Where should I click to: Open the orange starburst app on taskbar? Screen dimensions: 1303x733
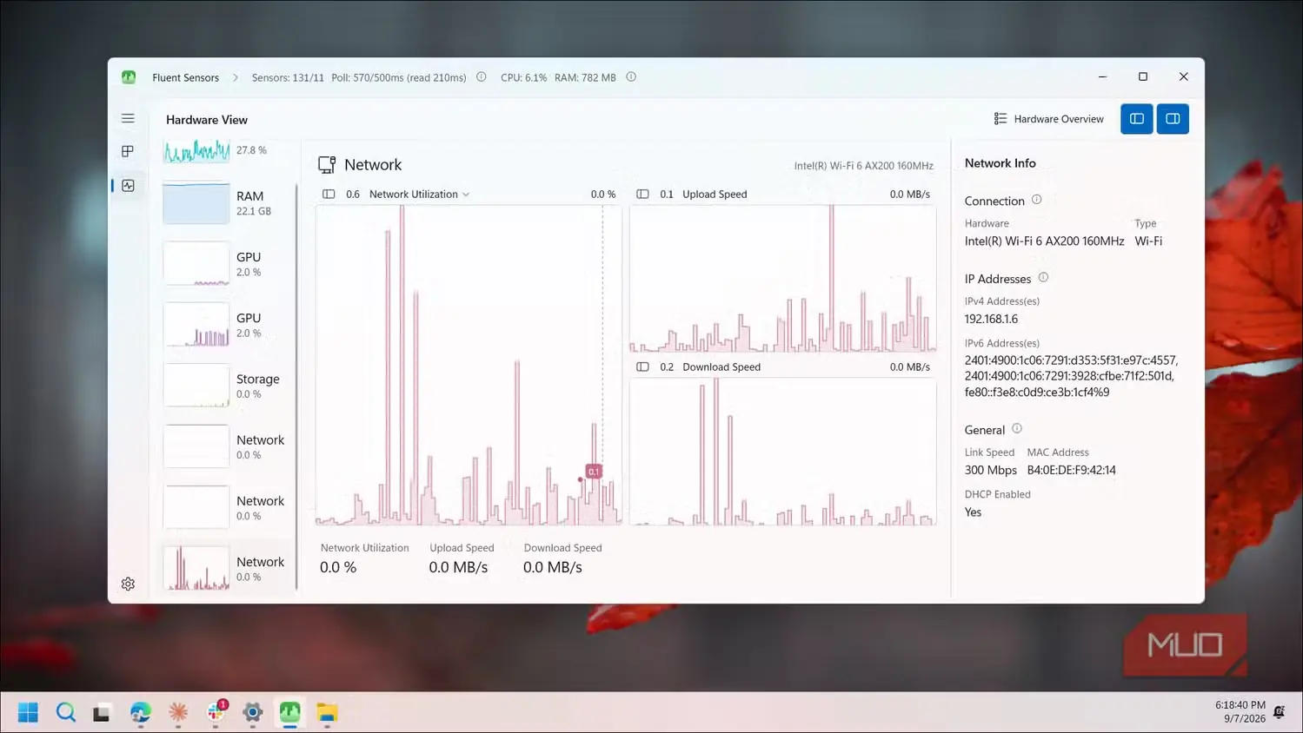pos(178,712)
